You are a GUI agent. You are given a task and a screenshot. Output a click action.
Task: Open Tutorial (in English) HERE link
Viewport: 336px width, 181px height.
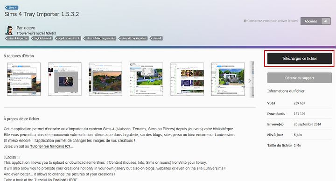[56, 180]
